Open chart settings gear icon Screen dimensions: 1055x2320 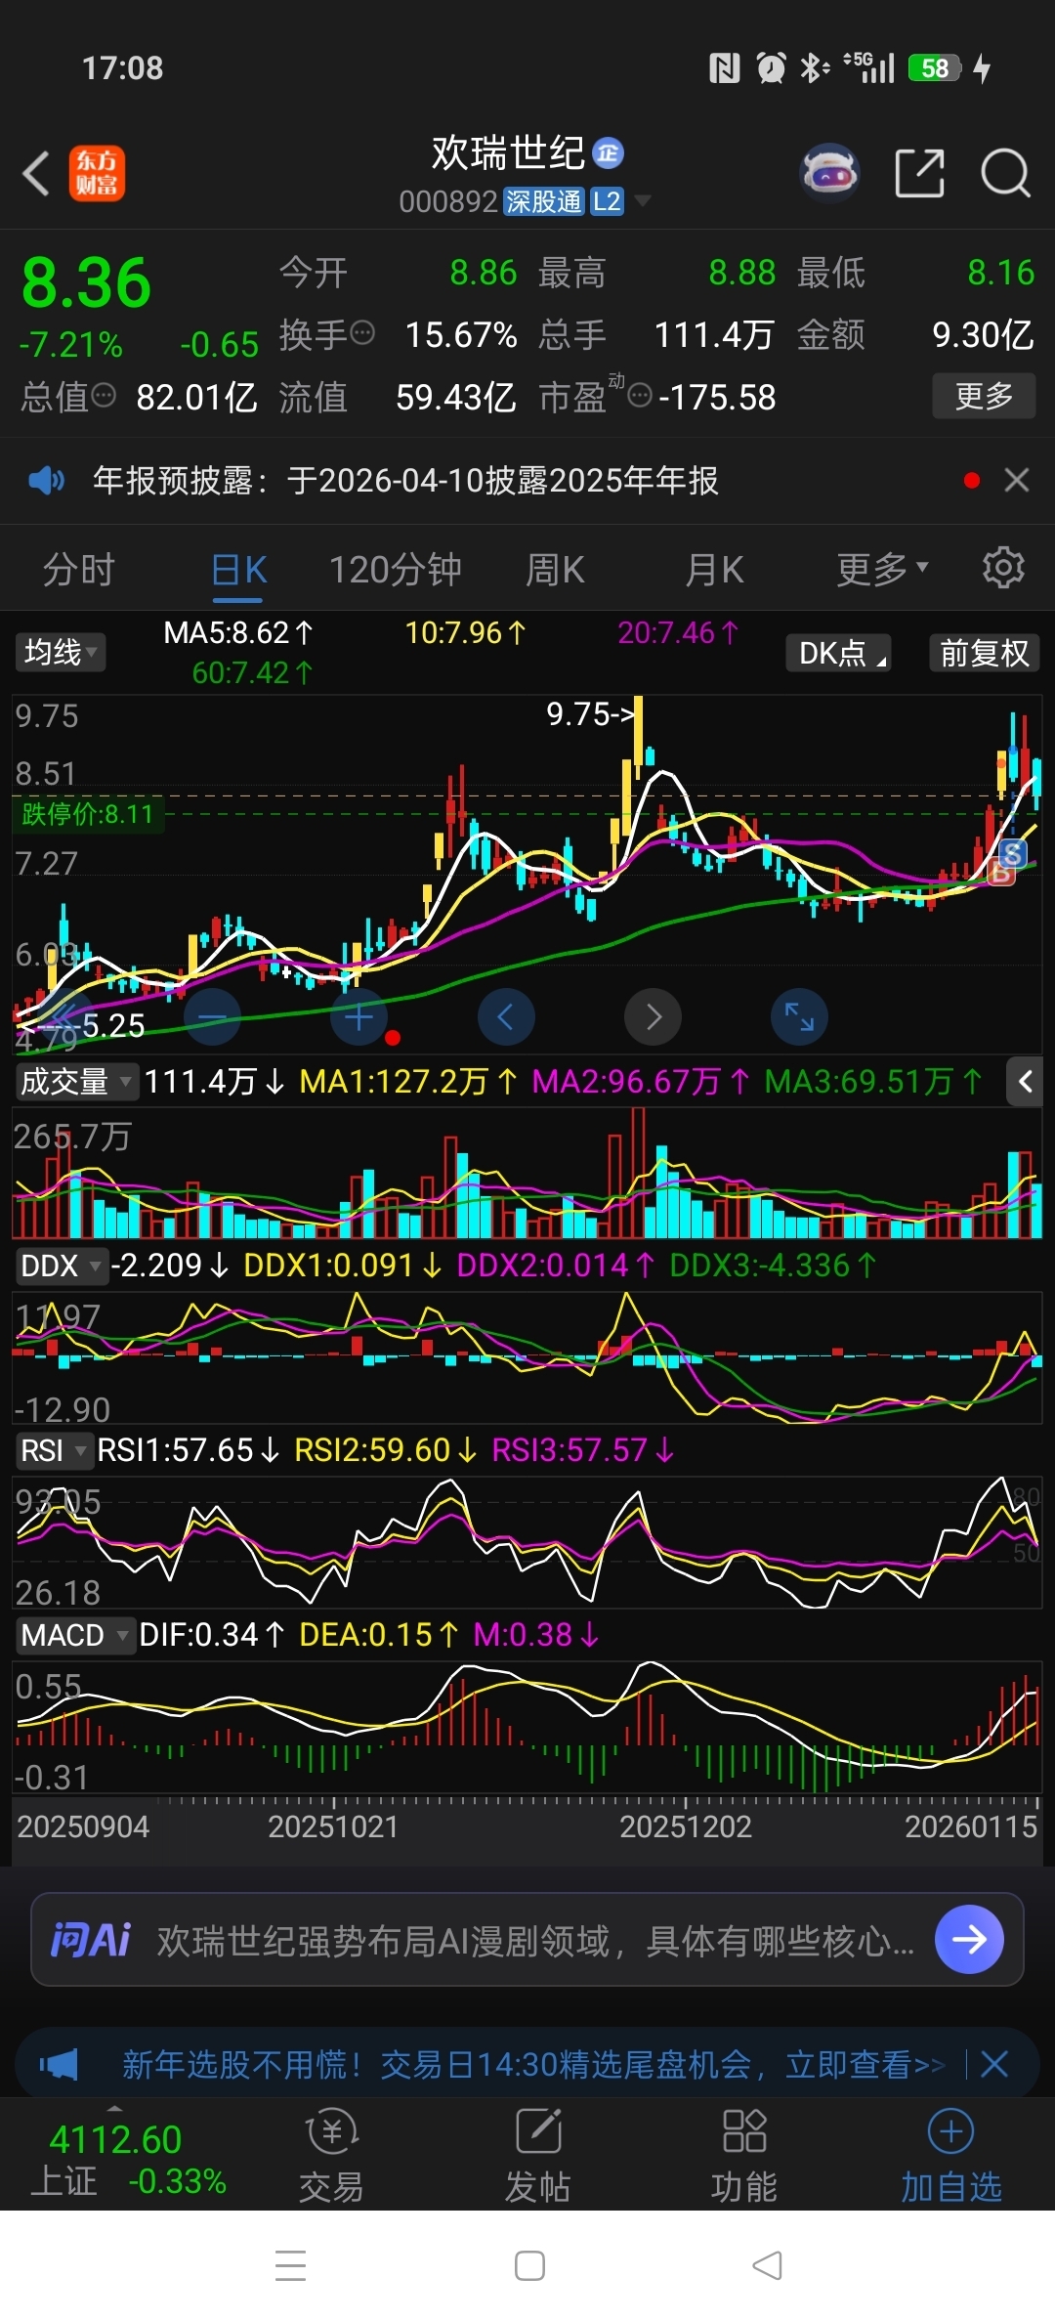(1002, 568)
